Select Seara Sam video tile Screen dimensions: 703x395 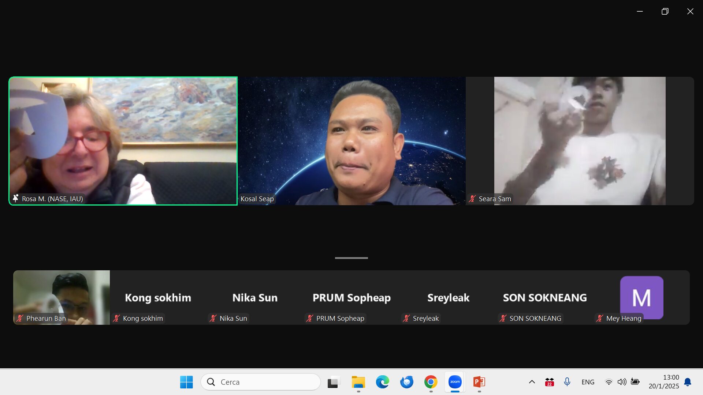click(580, 141)
